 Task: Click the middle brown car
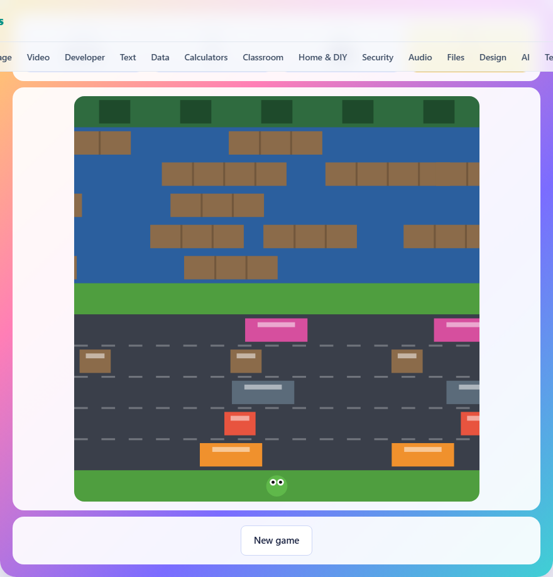click(x=246, y=361)
